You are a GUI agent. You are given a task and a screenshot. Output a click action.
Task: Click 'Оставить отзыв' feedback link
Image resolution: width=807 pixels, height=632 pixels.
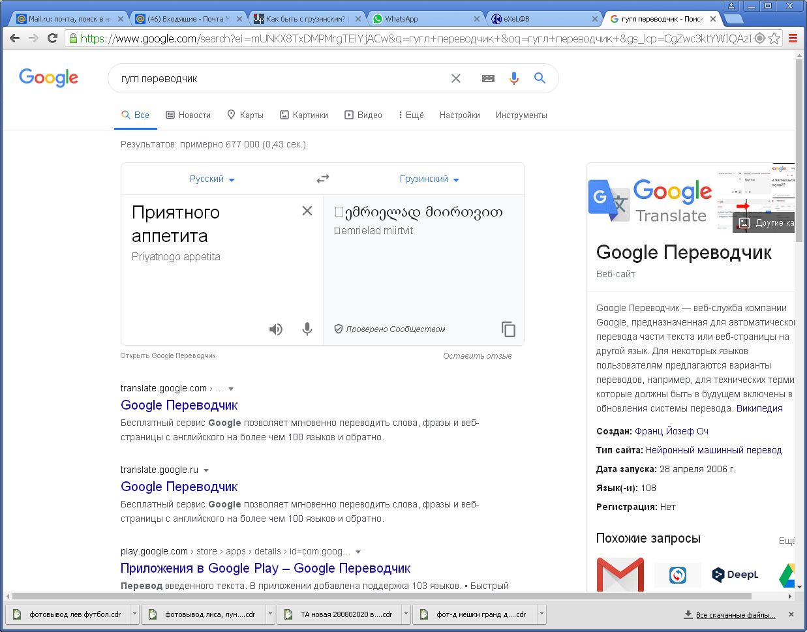tap(478, 356)
